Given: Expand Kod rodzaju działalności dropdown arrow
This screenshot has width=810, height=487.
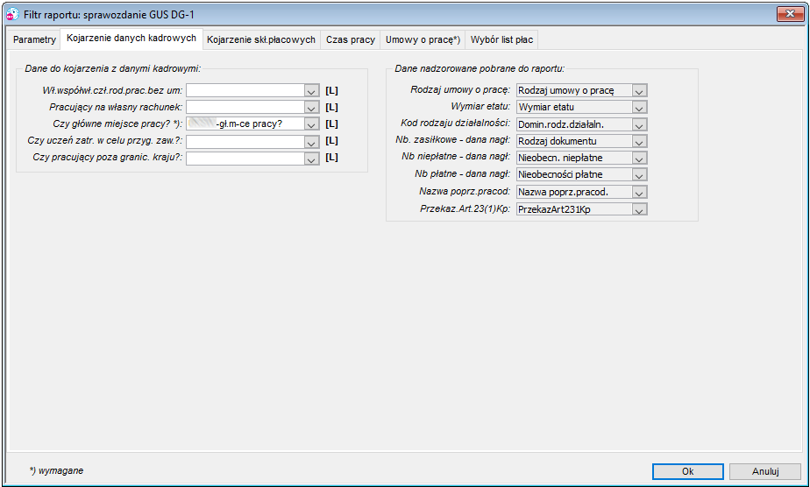Looking at the screenshot, I should (x=640, y=124).
